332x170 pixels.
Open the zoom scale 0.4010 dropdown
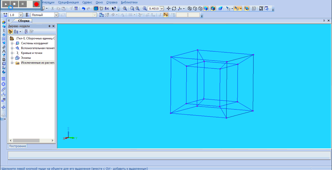(162, 9)
